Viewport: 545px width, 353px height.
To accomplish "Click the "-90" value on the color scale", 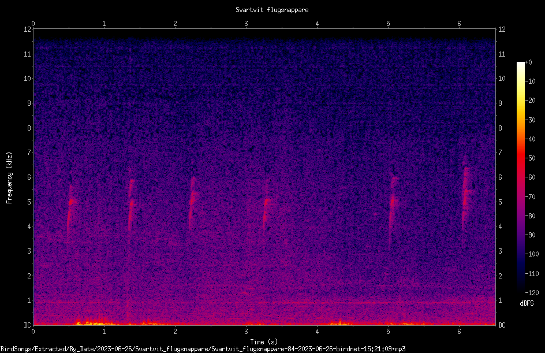I will [x=530, y=235].
